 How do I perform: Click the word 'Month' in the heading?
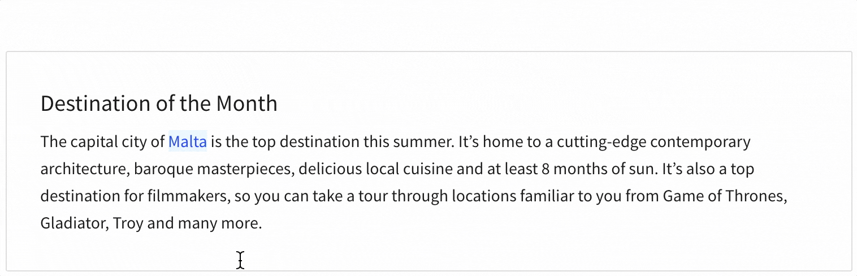click(246, 104)
